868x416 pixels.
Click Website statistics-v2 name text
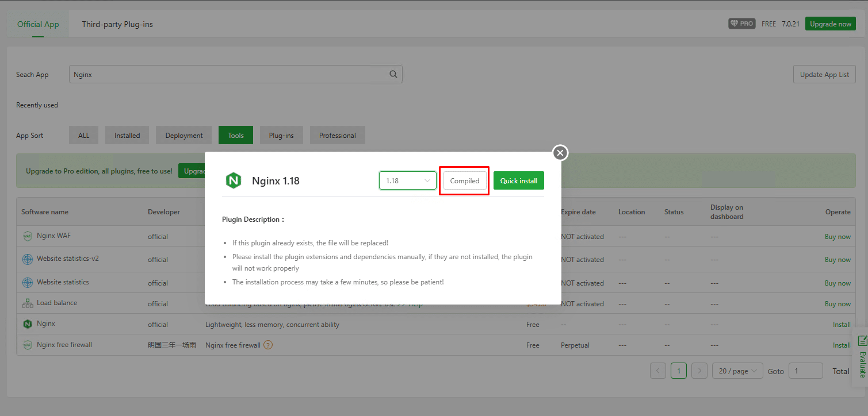pyautogui.click(x=68, y=259)
